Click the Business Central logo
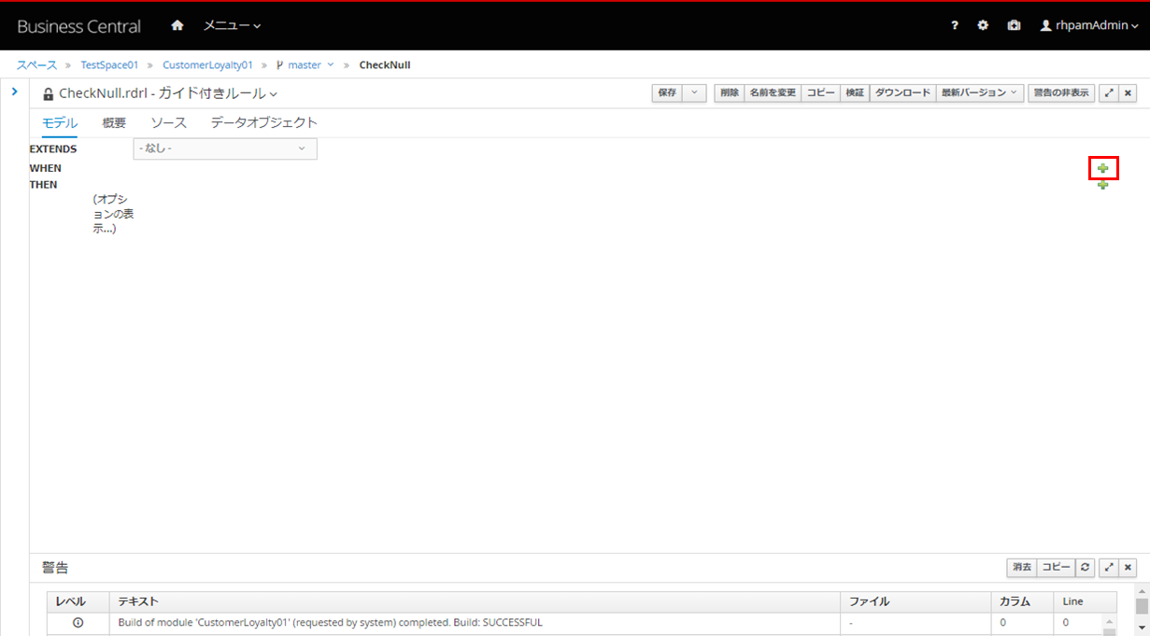1150x636 pixels. click(x=78, y=26)
